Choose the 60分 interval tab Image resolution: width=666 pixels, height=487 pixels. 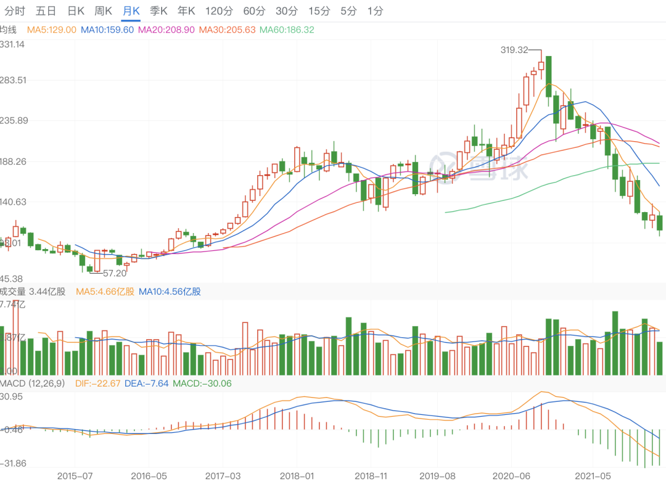coord(254,10)
